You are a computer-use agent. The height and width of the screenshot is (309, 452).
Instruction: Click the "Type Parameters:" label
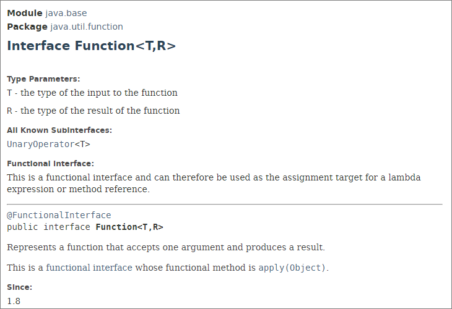43,79
